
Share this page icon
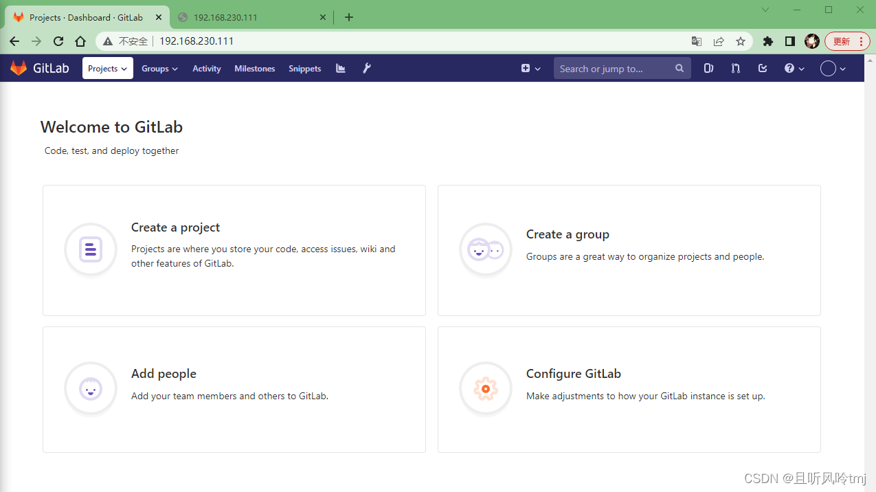coord(719,41)
